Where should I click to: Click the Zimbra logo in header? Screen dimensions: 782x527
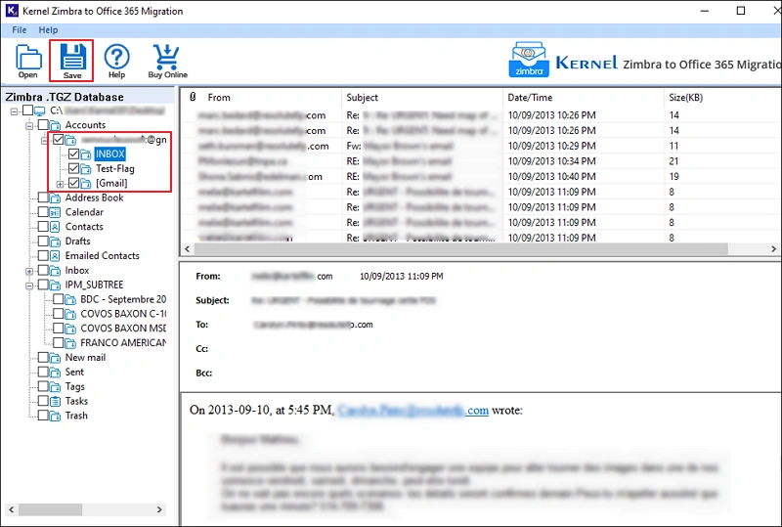coord(529,60)
